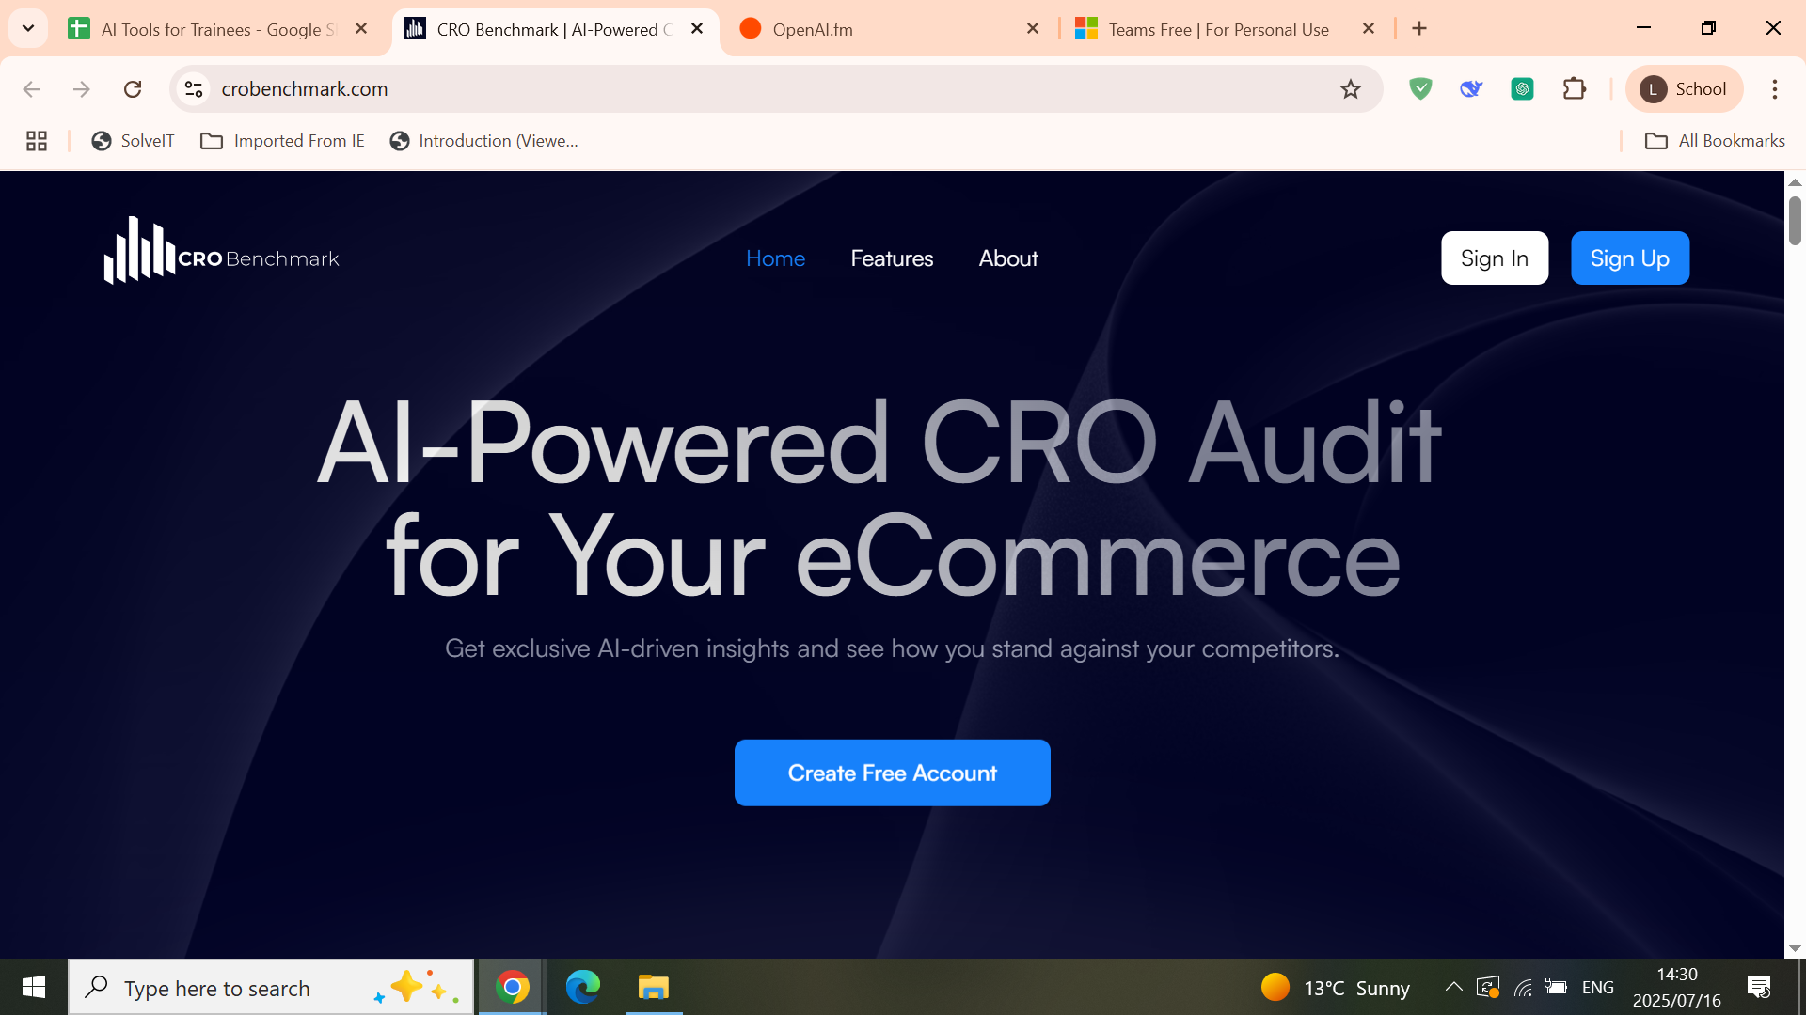This screenshot has height=1015, width=1806.
Task: Open Microsoft Edge from taskbar
Action: click(583, 987)
